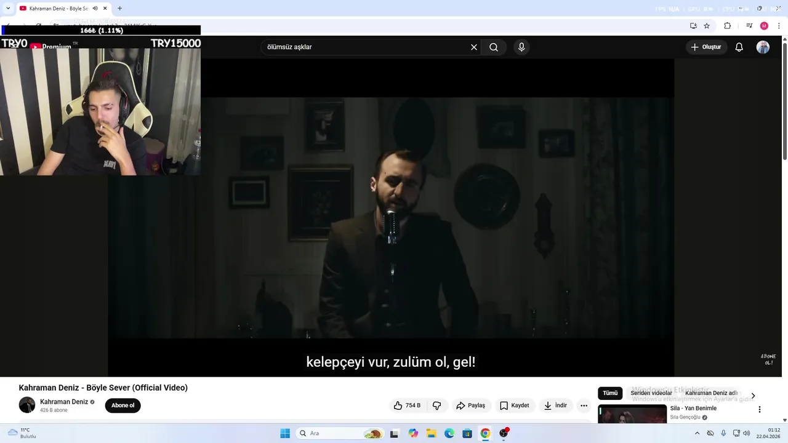
Task: Select the Serideki videolar chip
Action: click(651, 393)
